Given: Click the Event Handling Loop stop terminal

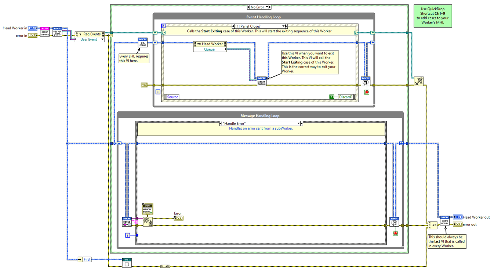Looking at the screenshot, I should [366, 92].
